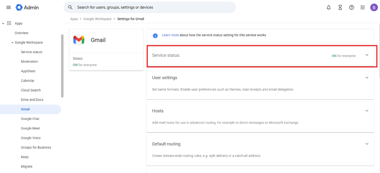The height and width of the screenshot is (173, 380).
Task: Open the help question mark icon
Action: (352, 7)
